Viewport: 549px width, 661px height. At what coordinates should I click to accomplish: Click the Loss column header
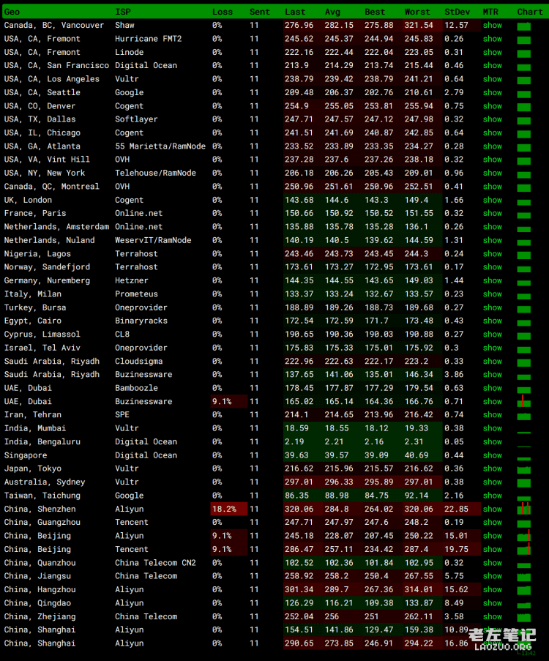pos(223,12)
